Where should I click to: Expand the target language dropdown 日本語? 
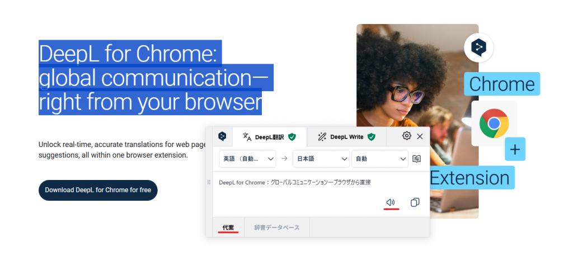tap(321, 159)
